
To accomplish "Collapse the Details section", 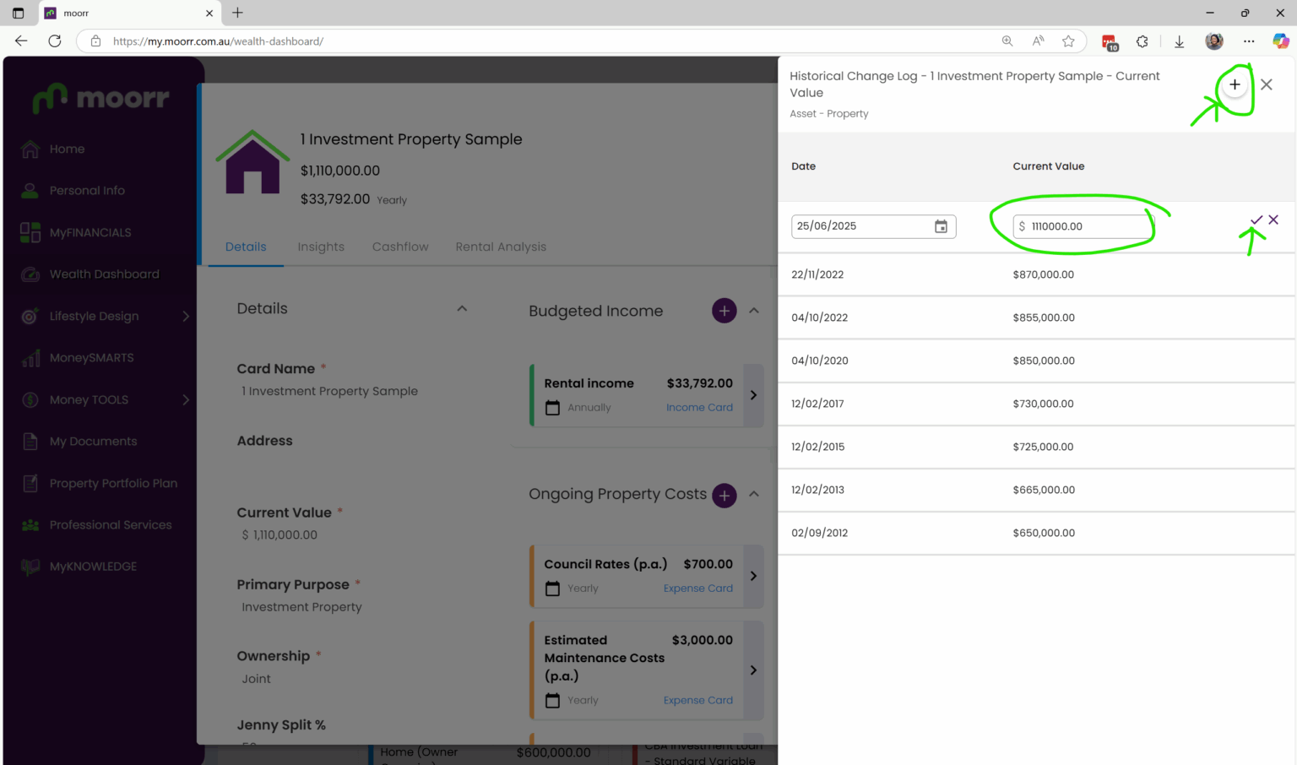I will [x=462, y=308].
